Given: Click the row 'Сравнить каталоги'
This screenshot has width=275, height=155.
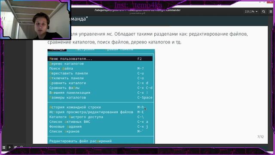Looking at the screenshot, I should [x=100, y=83].
